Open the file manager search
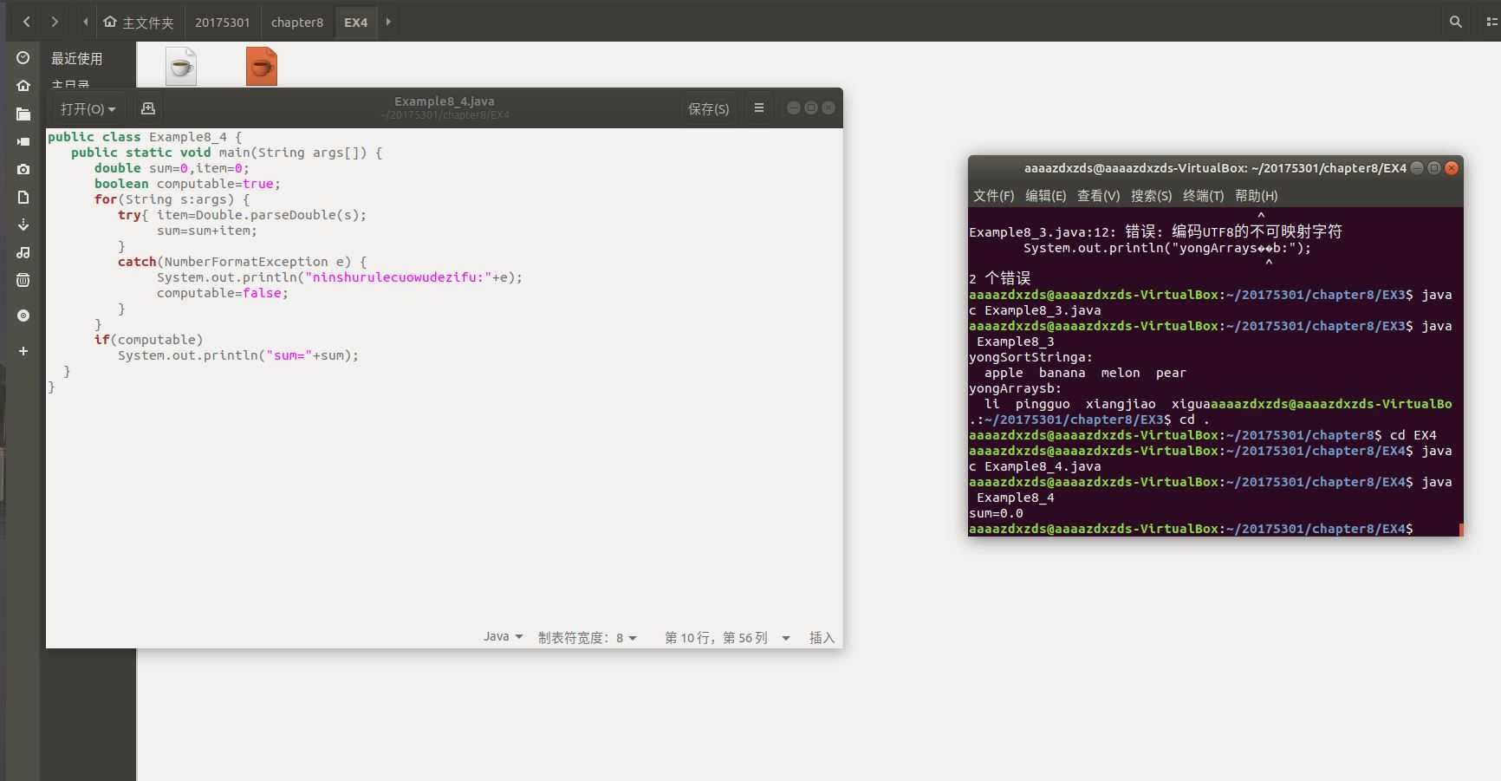 [1456, 22]
